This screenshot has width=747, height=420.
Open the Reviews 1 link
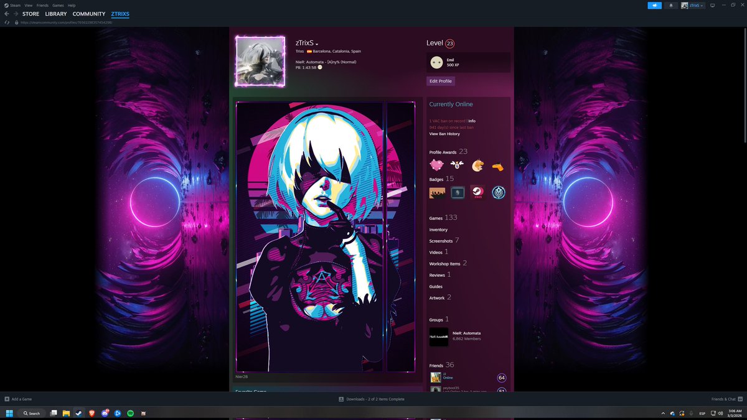click(439, 275)
